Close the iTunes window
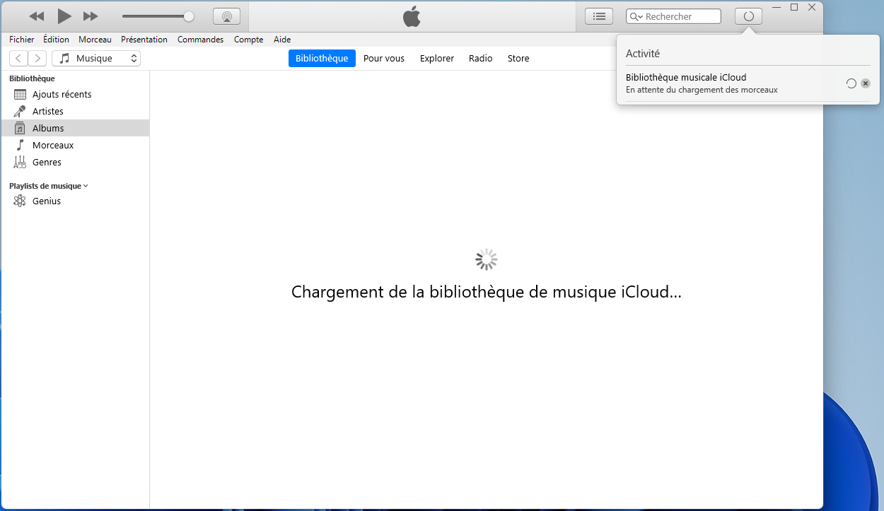Image resolution: width=884 pixels, height=511 pixels. (x=812, y=7)
